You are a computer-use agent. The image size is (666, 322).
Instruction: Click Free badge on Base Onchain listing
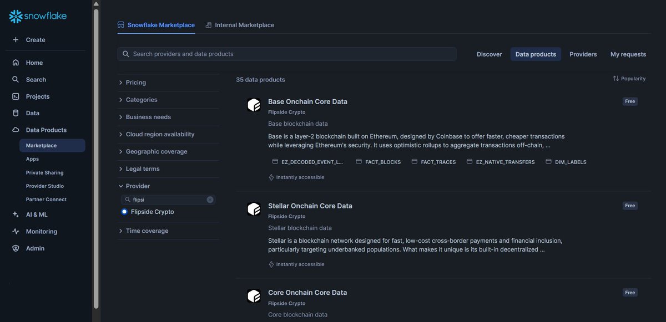coord(630,102)
